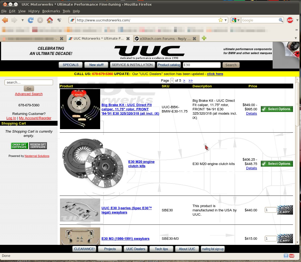Open a new tab with the plus icon
301x262 pixels.
[204, 38]
